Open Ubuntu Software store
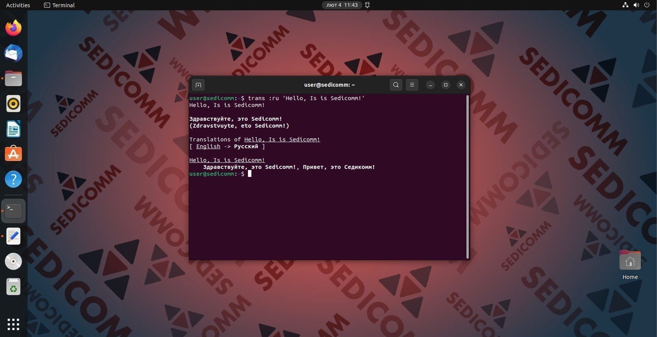Viewport: 657px width, 337px height. [13, 154]
